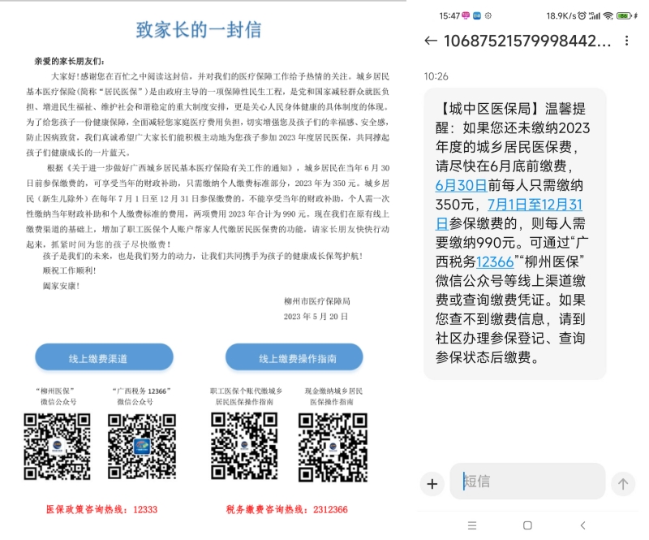Screen dimensions: 649x540
Task: Tap the Android back navigation chevron
Action: [x=582, y=525]
